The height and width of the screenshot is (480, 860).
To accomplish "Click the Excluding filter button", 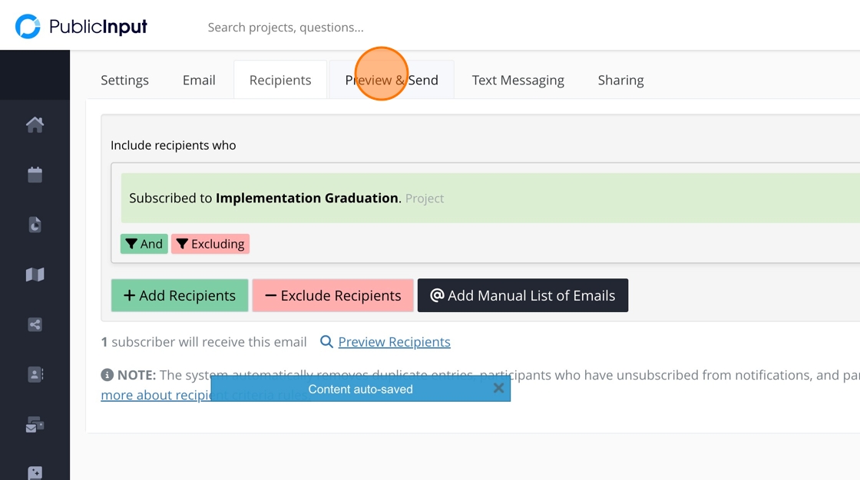I will pos(210,244).
